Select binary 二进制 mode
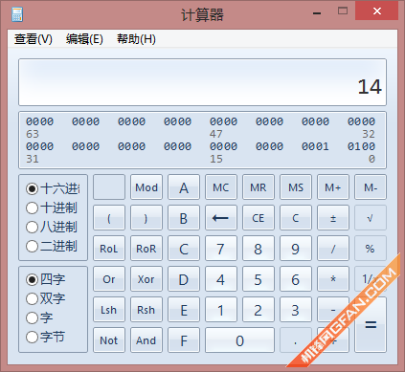Image resolution: width=405 pixels, height=372 pixels. [x=52, y=246]
